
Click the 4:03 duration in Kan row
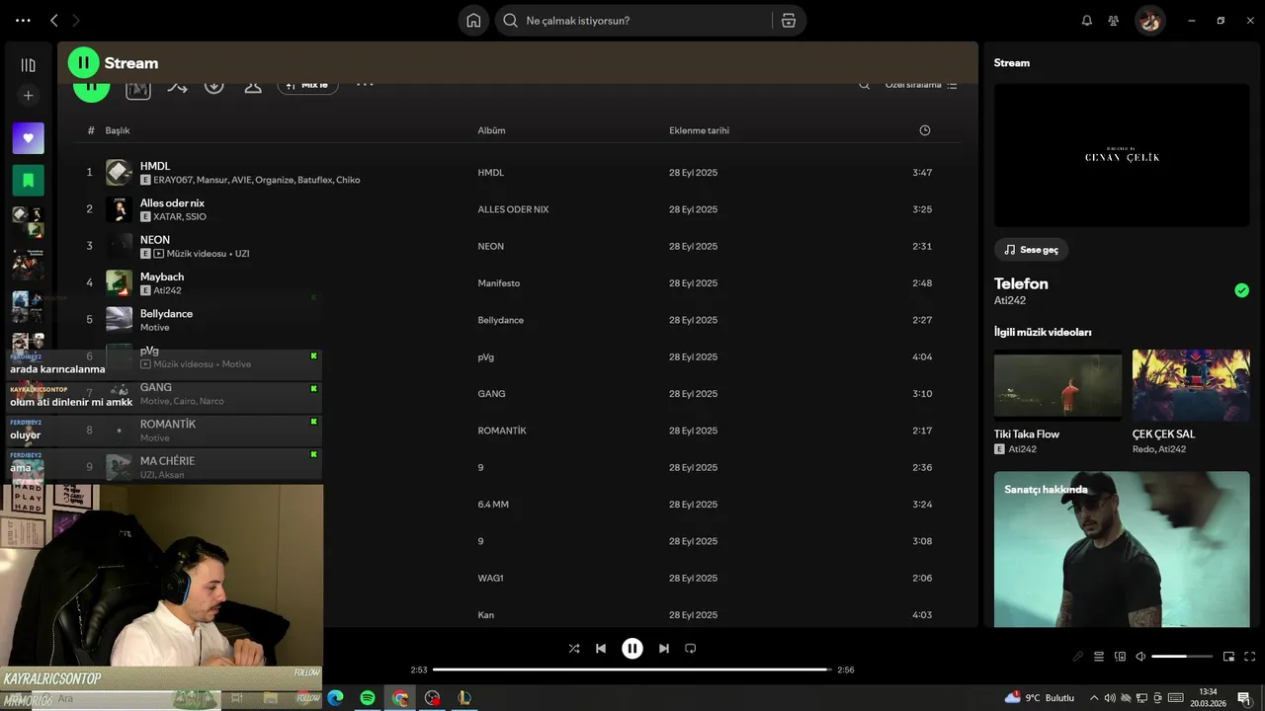pos(923,615)
